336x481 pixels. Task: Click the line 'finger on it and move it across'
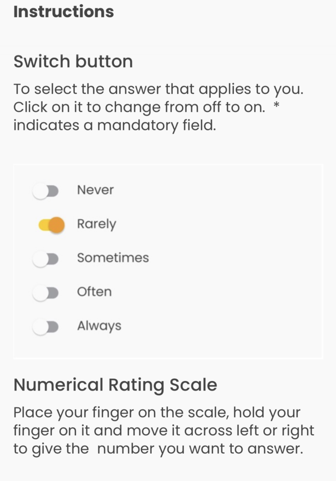point(164,430)
